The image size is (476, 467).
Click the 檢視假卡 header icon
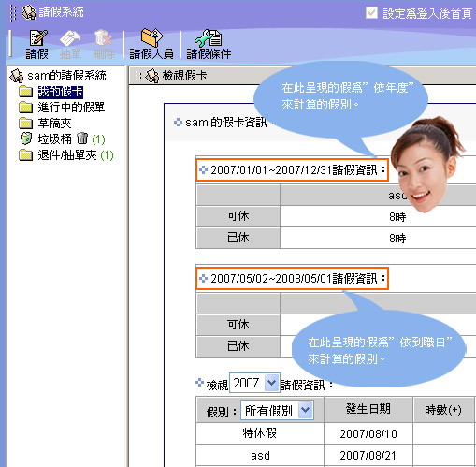click(152, 76)
